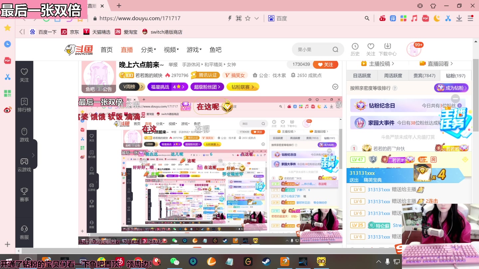Image resolution: width=479 pixels, height=269 pixels.
Task: Expand the room announcement chevron
Action: [335, 86]
